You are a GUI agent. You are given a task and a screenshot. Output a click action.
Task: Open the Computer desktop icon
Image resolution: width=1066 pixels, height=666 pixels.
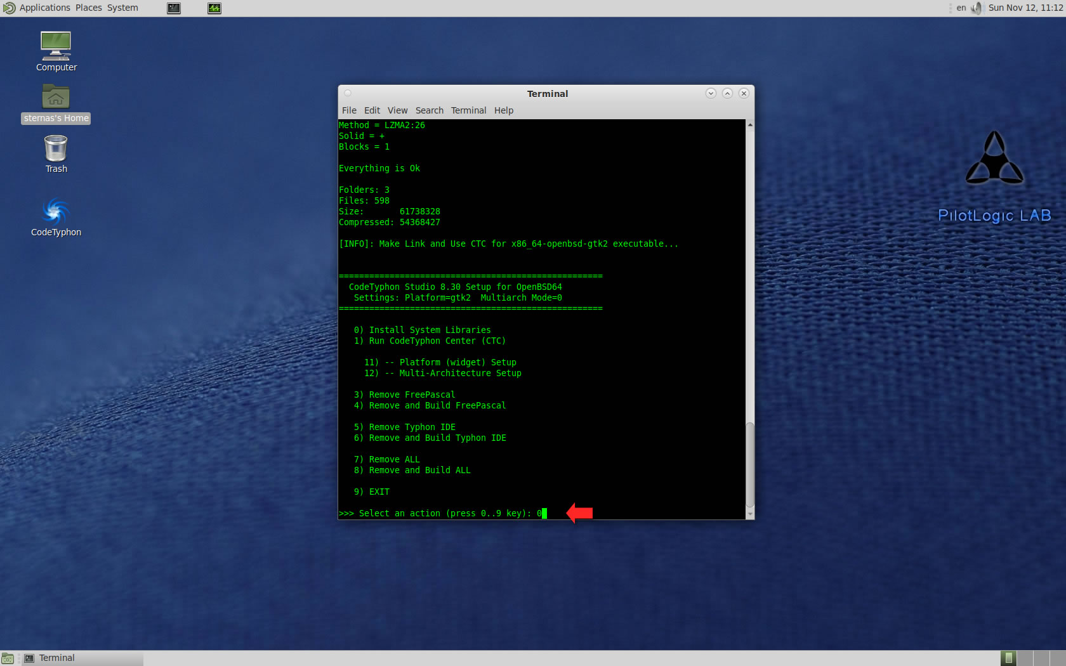56,51
